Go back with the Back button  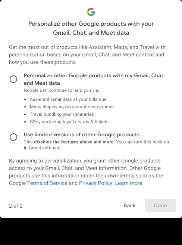129,205
